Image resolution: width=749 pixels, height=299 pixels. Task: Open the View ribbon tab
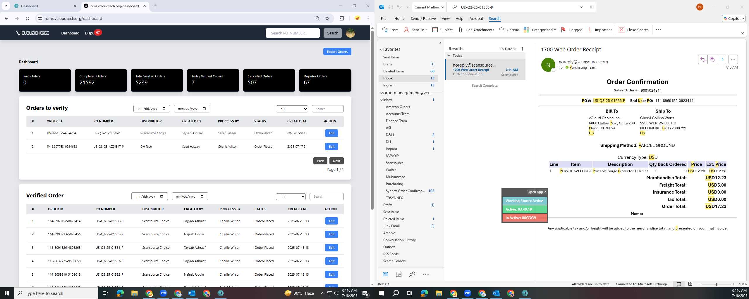pos(445,18)
